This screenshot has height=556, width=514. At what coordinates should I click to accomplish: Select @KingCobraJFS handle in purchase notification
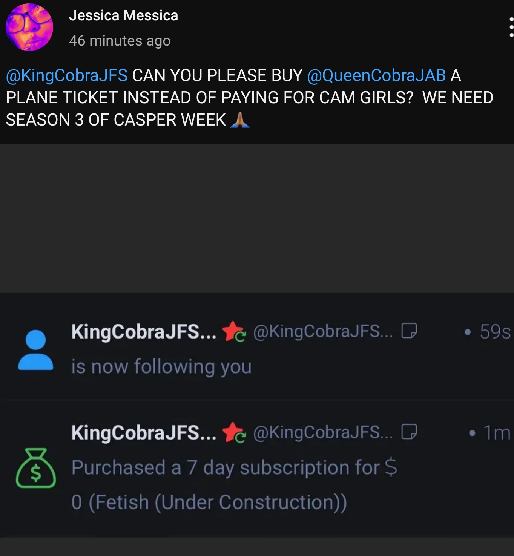click(323, 432)
